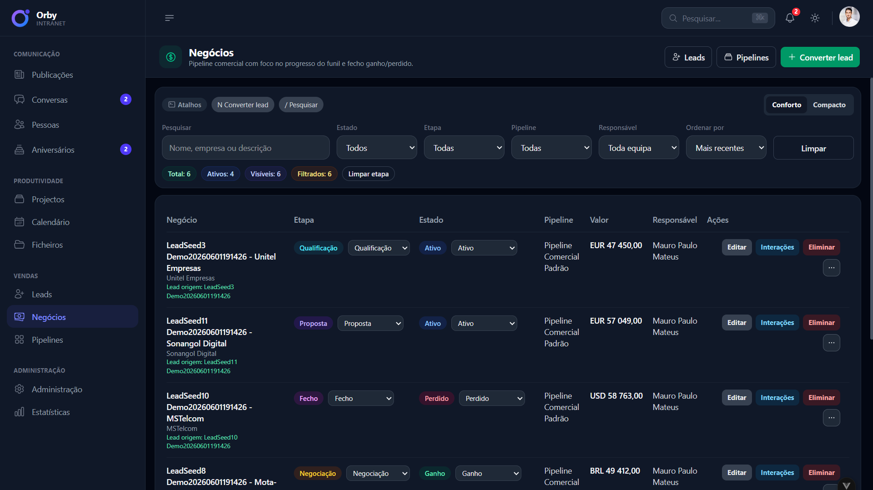This screenshot has width=873, height=490.
Task: Open Leads button in header
Action: (x=688, y=57)
